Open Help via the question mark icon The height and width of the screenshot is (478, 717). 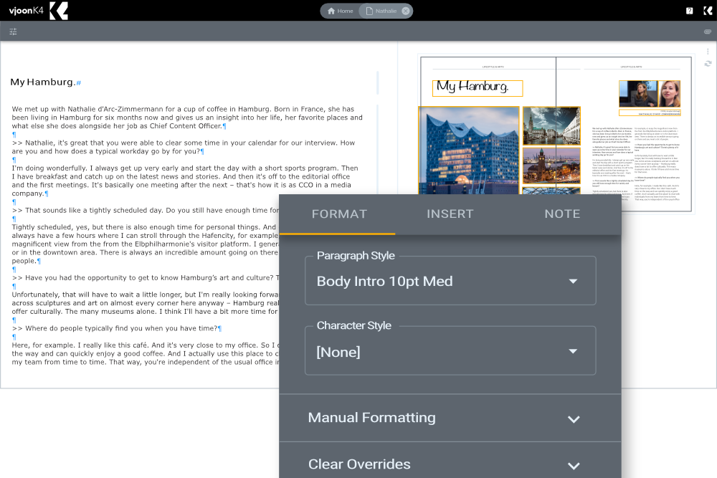coord(689,10)
